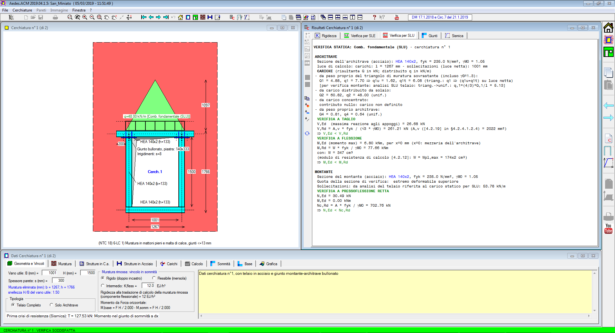Image resolution: width=615 pixels, height=333 pixels.
Task: Select the Intermedio K,fless radio button
Action: pyautogui.click(x=103, y=286)
